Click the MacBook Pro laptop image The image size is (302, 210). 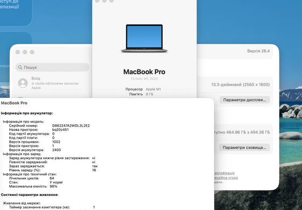[144, 38]
